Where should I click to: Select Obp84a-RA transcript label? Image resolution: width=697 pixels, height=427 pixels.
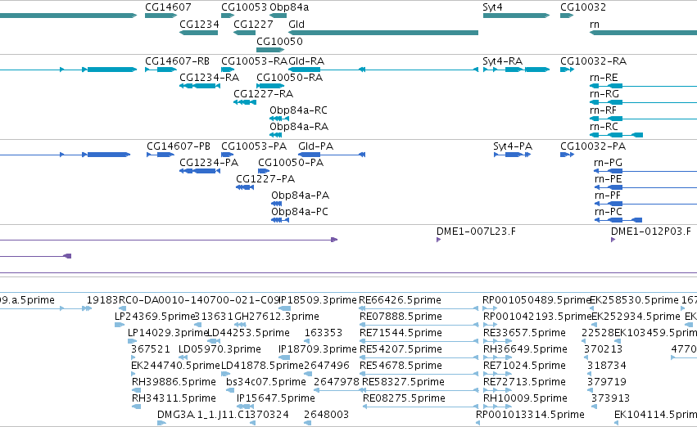[299, 127]
